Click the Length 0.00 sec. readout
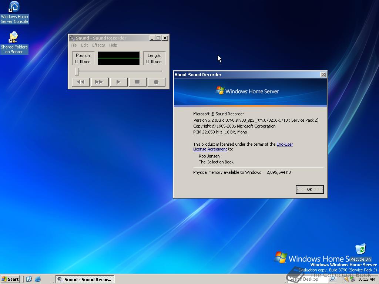 click(x=154, y=58)
